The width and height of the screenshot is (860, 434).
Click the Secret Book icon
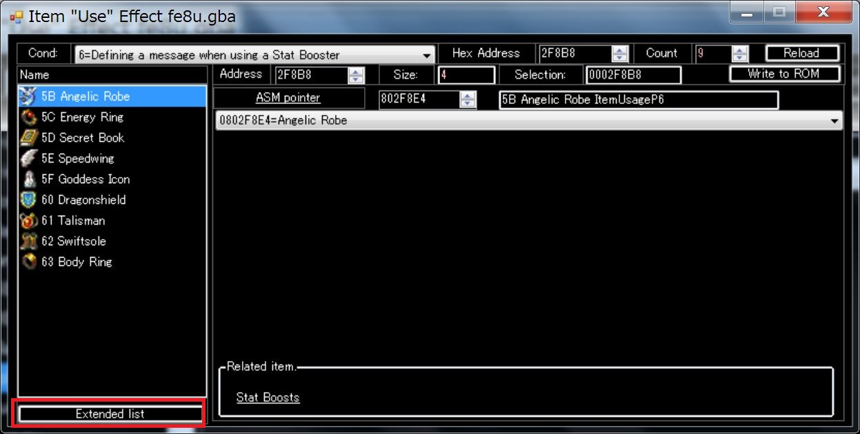[x=29, y=138]
